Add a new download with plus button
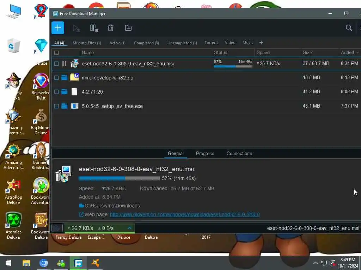This screenshot has height=270, width=361. click(x=58, y=28)
